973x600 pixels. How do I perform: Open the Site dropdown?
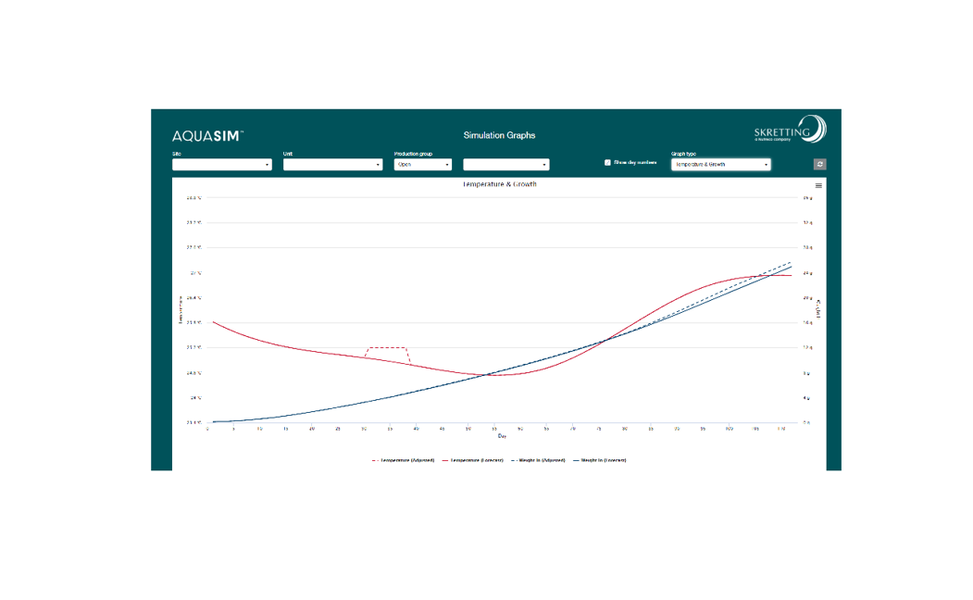click(x=222, y=165)
